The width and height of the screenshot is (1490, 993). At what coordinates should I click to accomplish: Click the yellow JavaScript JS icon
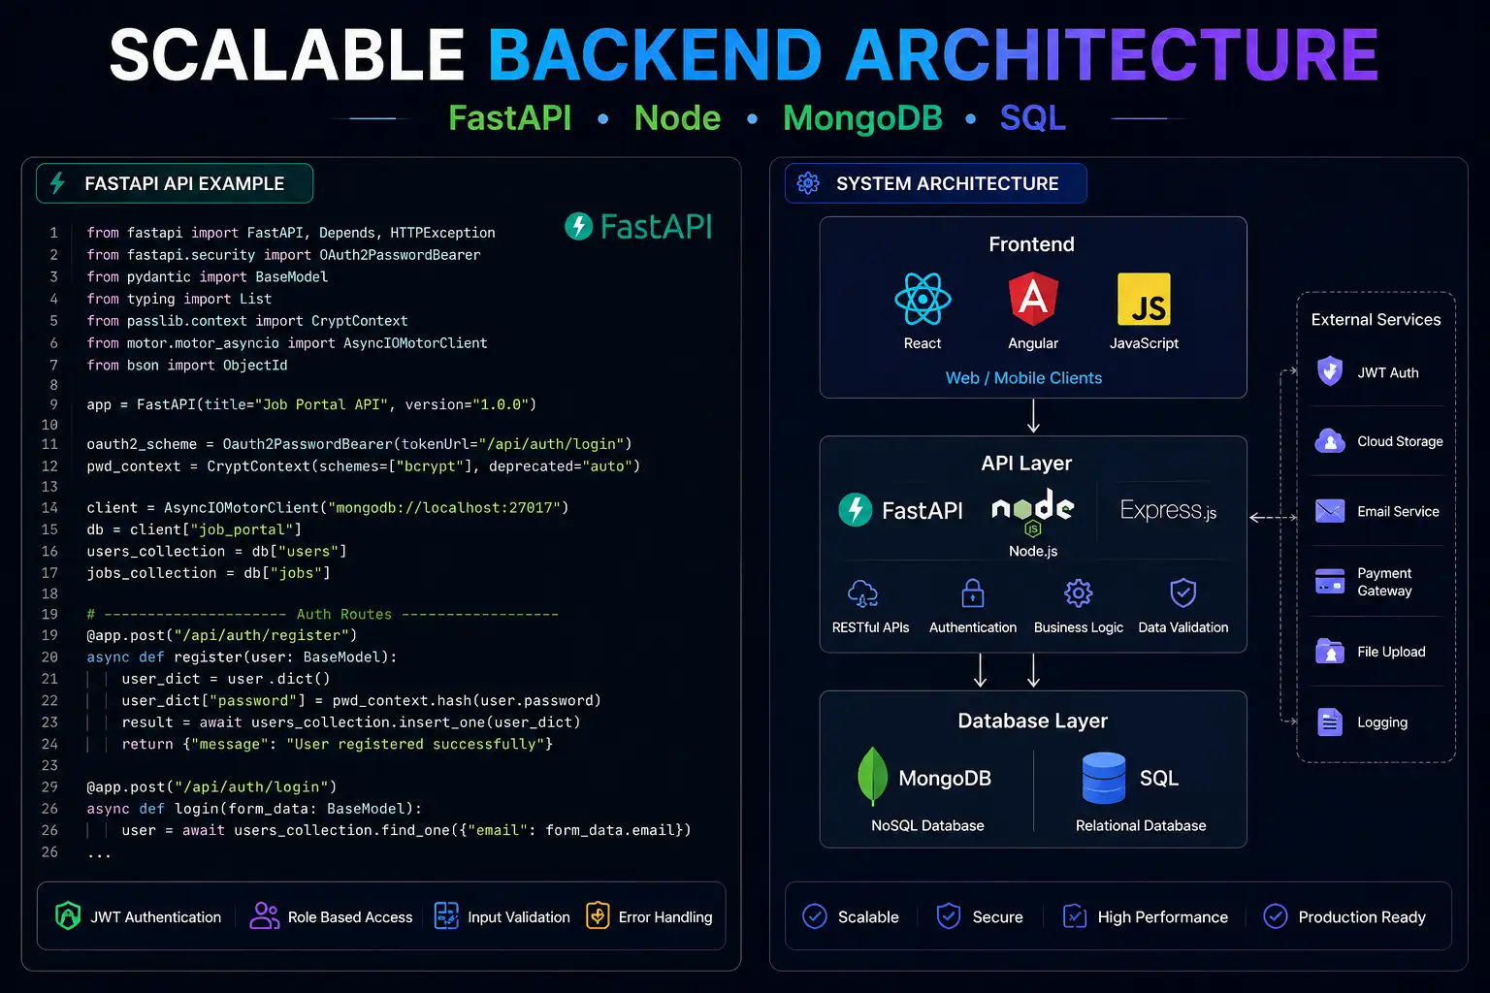coord(1144,299)
